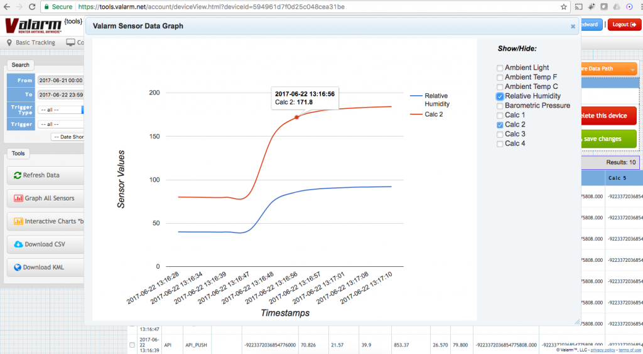This screenshot has height=354, width=643.
Task: Select the Tools panel tab
Action: tap(18, 154)
